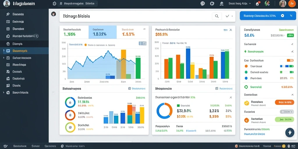Click the yellow-green donut chart icon
Image resolution: width=298 pixels, height=149 pixels.
(x=70, y=127)
